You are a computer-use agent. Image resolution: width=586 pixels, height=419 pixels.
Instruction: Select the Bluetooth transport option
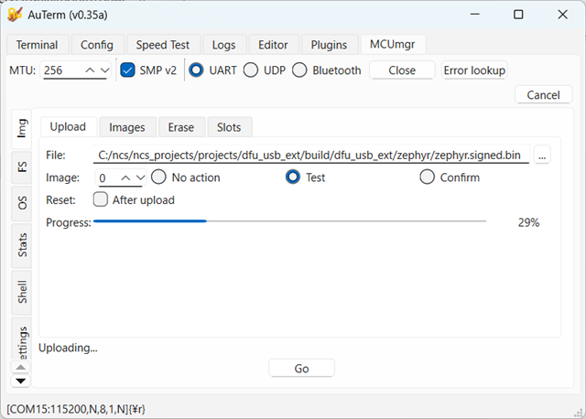[327, 70]
